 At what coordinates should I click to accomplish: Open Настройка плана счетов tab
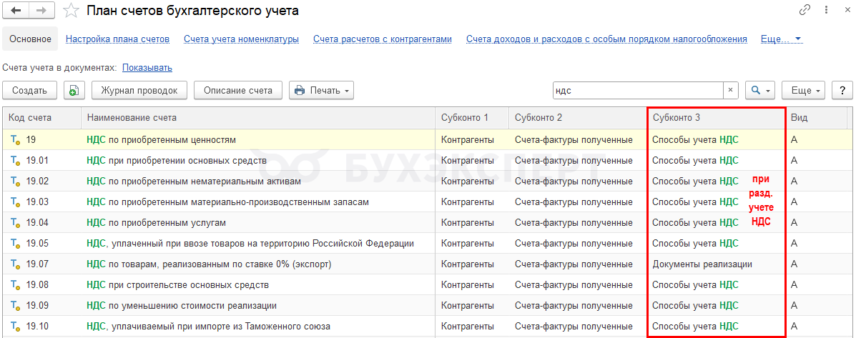click(117, 39)
